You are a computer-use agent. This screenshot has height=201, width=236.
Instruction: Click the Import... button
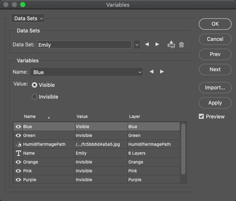click(215, 88)
